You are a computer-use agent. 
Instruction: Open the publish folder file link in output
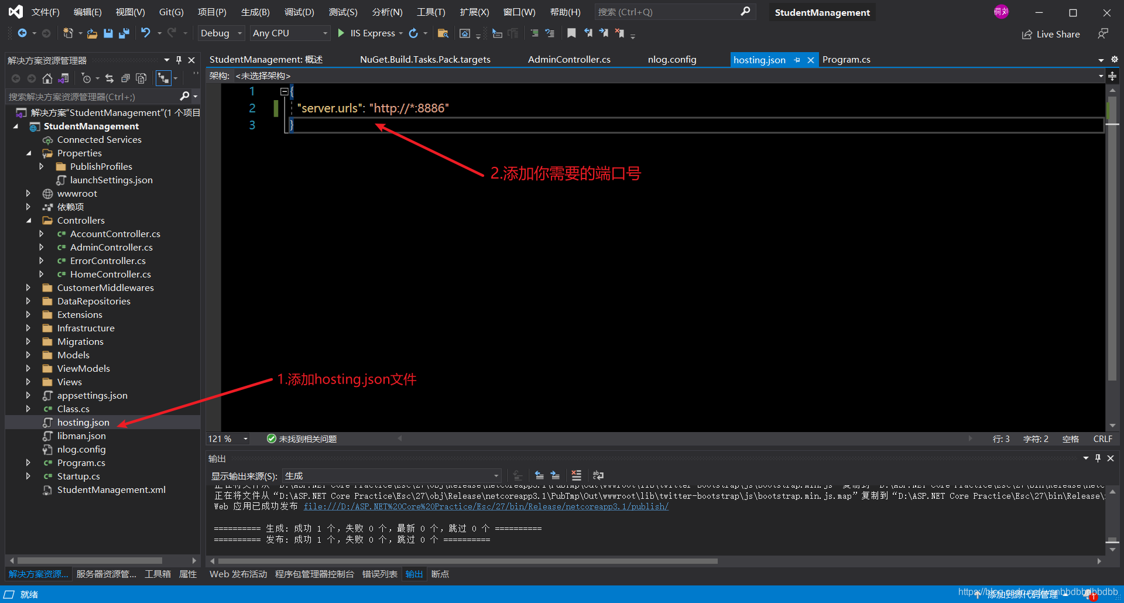[486, 506]
